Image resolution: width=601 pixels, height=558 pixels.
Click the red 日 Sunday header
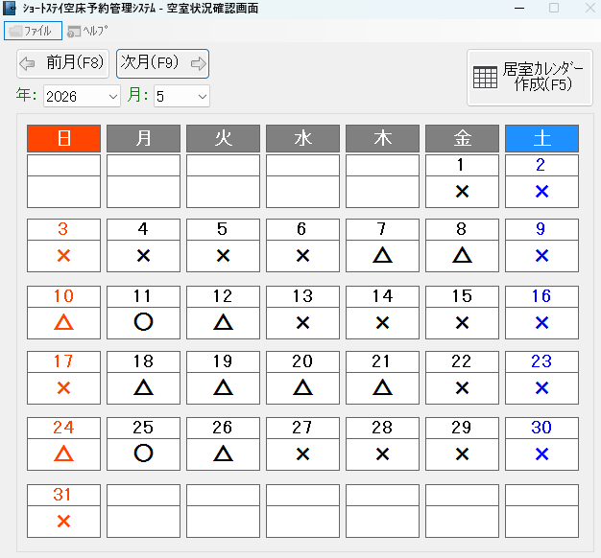[x=63, y=138]
